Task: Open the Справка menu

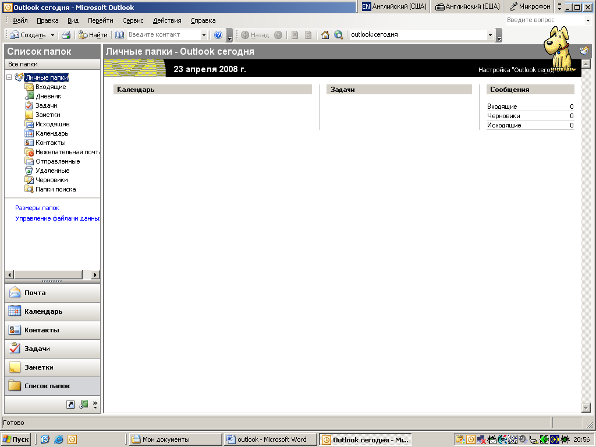Action: 203,20
